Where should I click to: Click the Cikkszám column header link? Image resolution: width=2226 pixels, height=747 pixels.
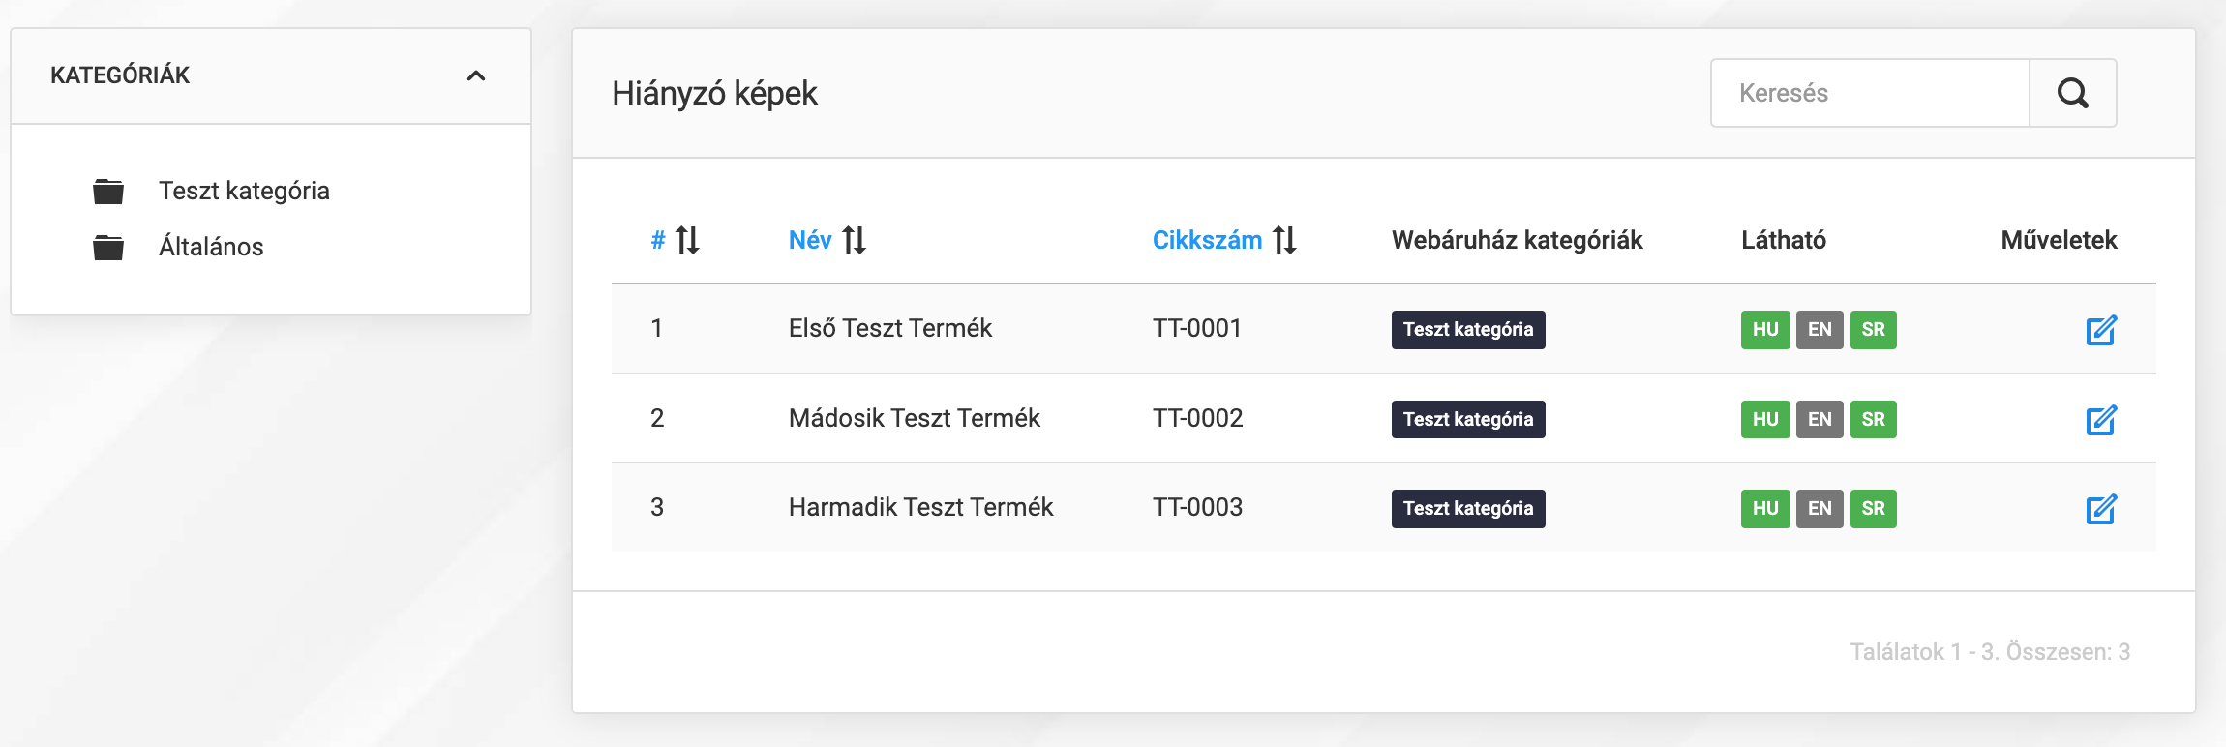click(1207, 240)
